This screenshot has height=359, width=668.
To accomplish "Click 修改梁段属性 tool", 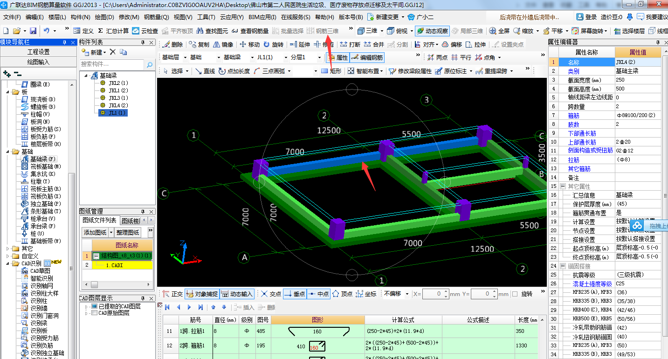I will pyautogui.click(x=410, y=71).
